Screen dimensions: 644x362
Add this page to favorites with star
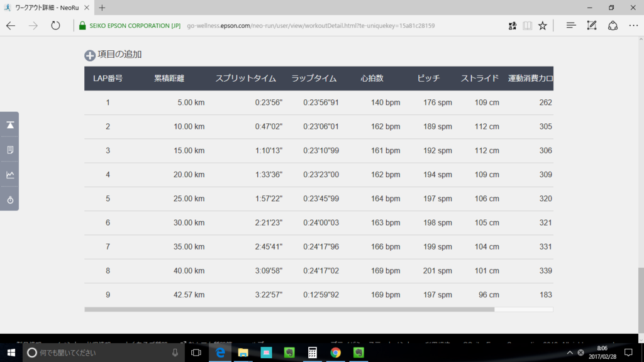[543, 26]
